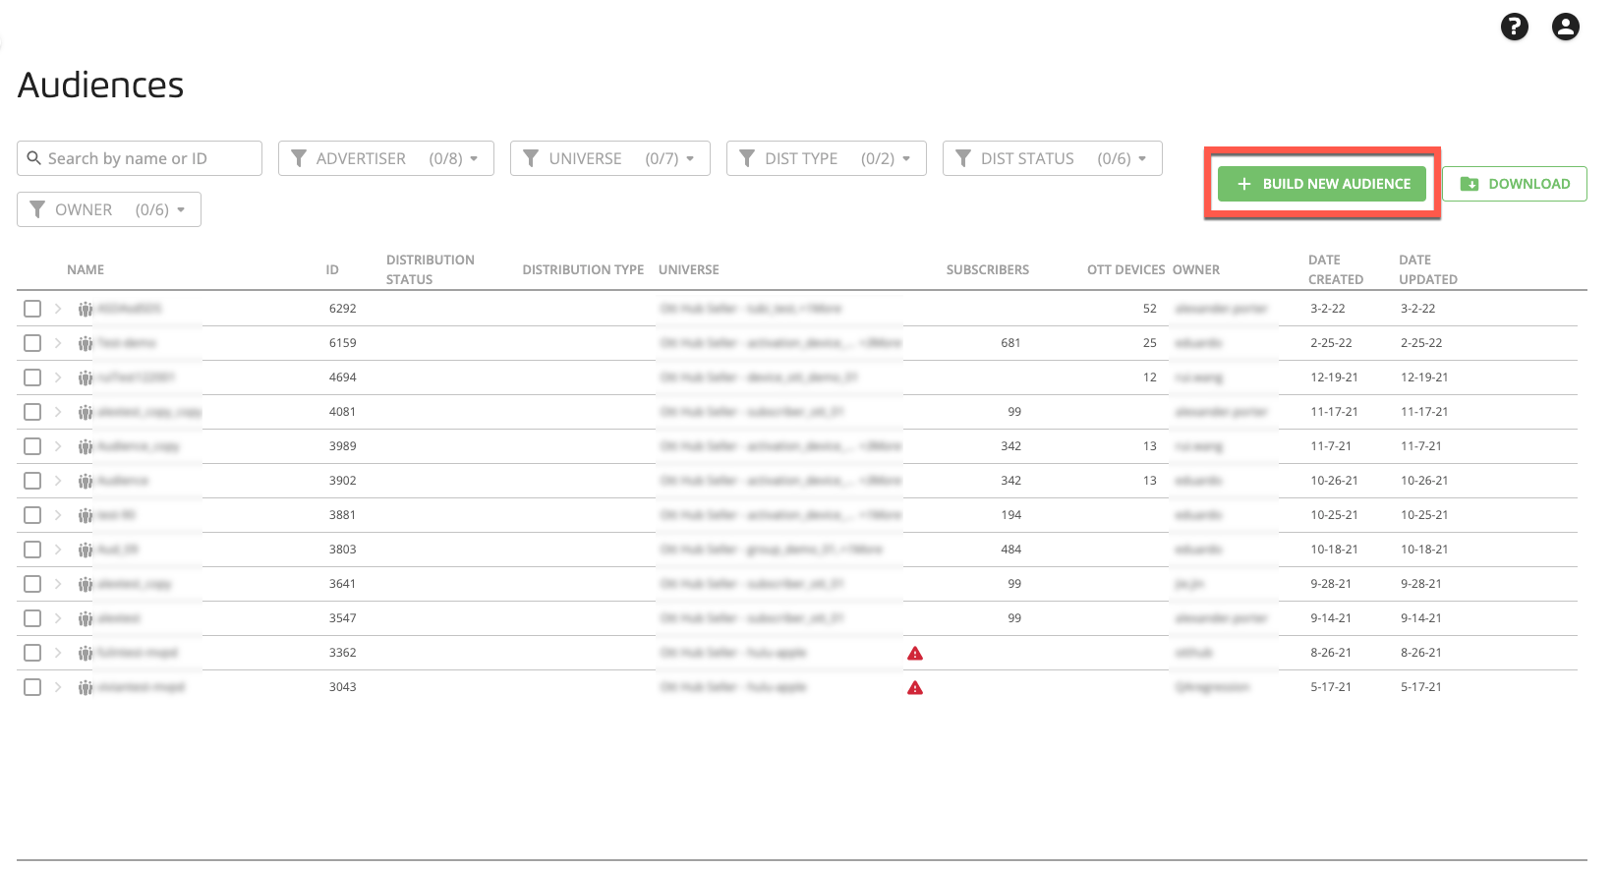This screenshot has width=1614, height=869.
Task: Select the checkbox for audience ID 6292
Action: 32,309
